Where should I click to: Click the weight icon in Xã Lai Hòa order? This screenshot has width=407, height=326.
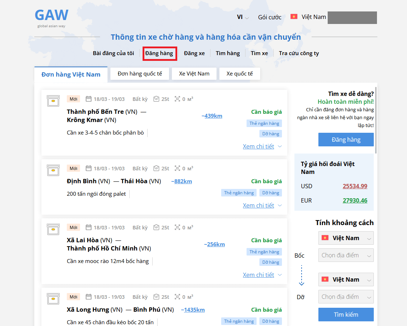[x=156, y=228]
